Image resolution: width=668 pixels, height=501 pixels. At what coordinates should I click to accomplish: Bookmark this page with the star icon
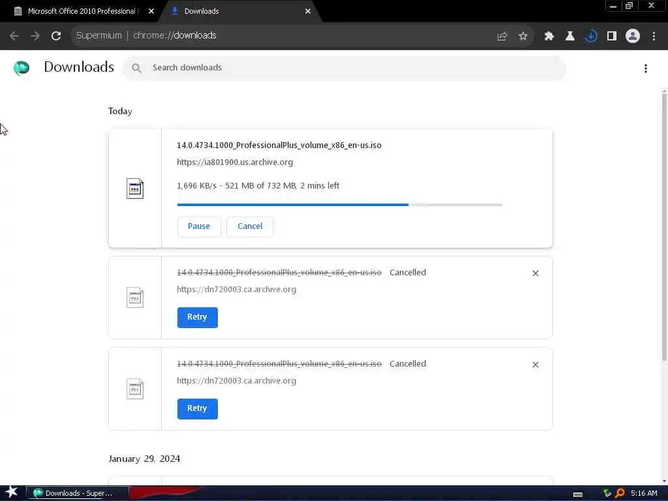(x=523, y=37)
